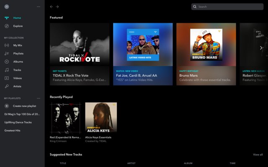The height and width of the screenshot is (167, 268).
Task: Select the Create new playlist label
Action: 24,106
